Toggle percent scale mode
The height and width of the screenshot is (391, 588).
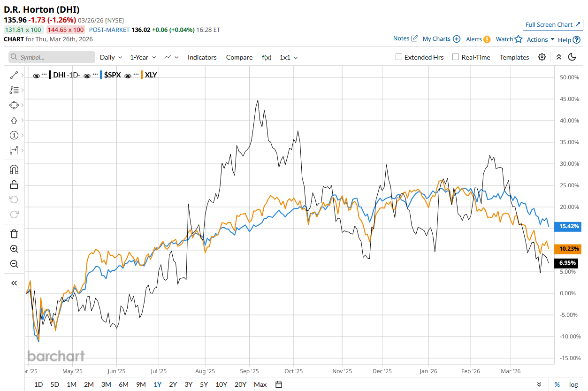point(557,384)
